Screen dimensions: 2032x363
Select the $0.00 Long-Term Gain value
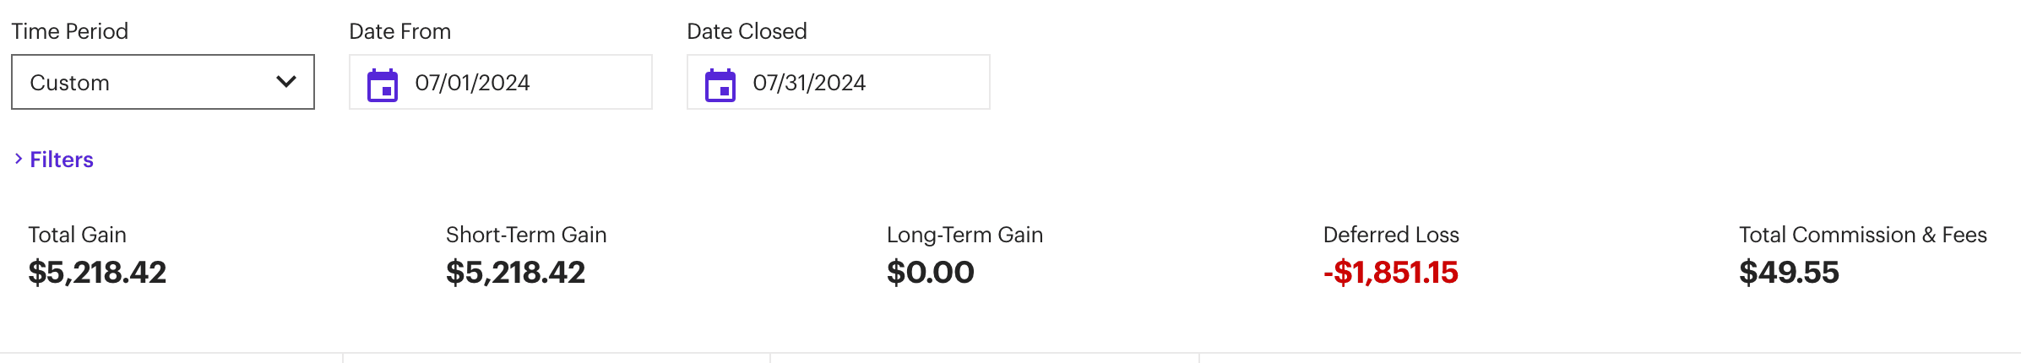tap(930, 272)
